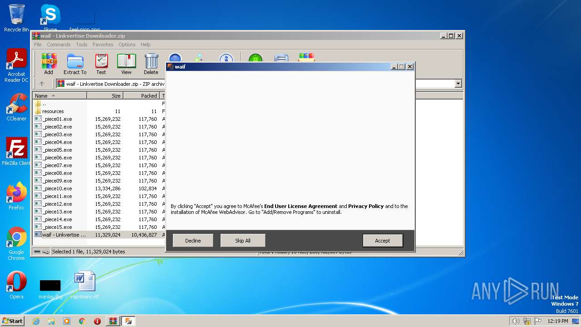Click the taskbar clock showing 12:19 PM

pyautogui.click(x=558, y=321)
